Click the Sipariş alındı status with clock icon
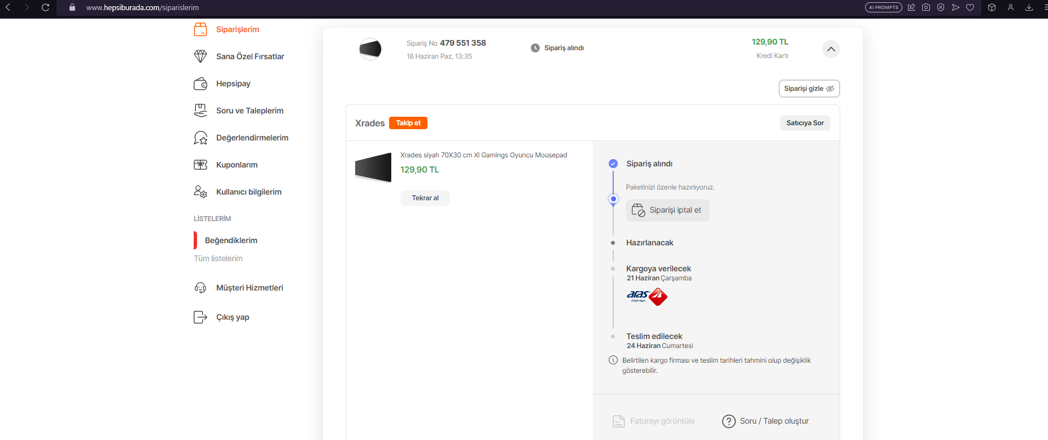The image size is (1048, 440). (x=557, y=48)
